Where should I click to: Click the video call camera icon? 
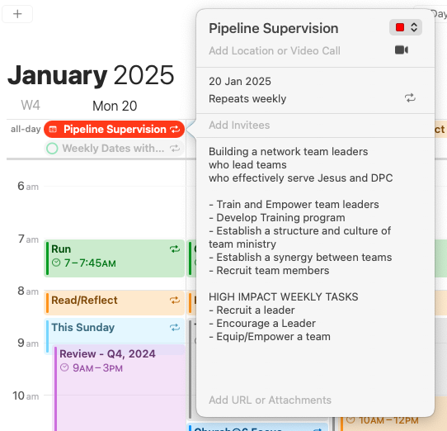coord(402,50)
